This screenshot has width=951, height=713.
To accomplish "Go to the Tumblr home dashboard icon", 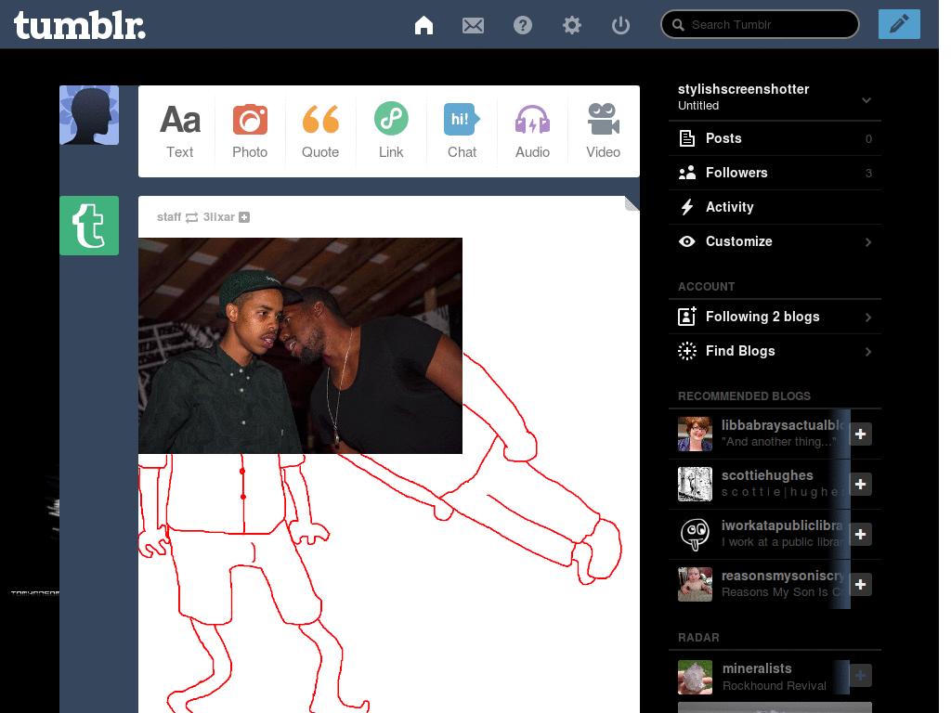I will (423, 25).
